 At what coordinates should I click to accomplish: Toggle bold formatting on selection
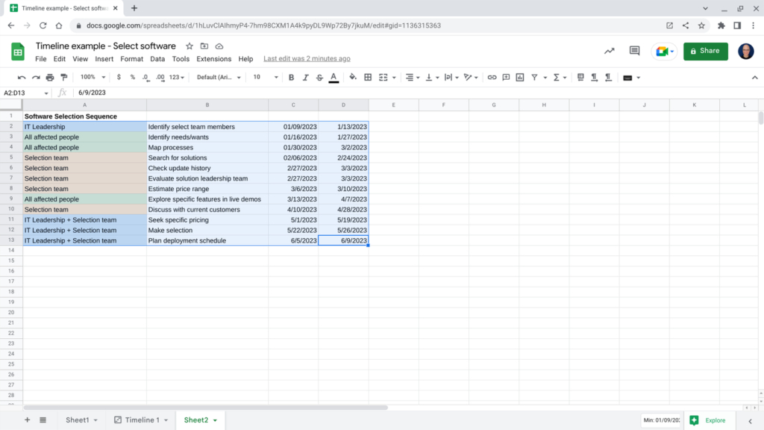291,77
